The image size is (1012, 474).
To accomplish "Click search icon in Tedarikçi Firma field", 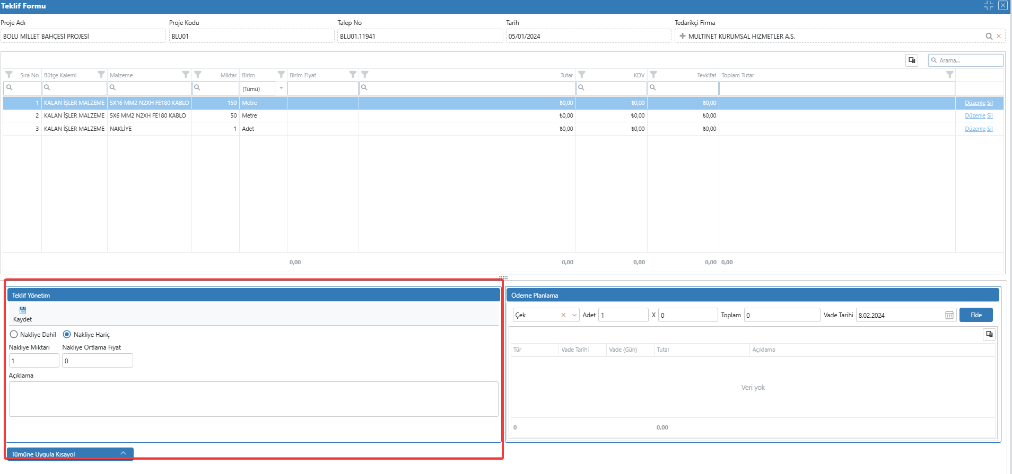I will (989, 37).
